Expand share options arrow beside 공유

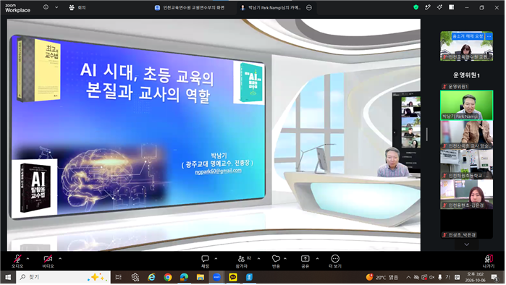(317, 258)
